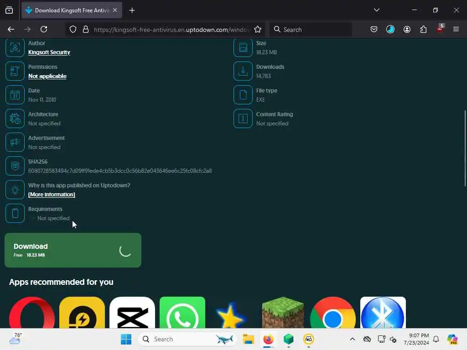This screenshot has height=350, width=467.
Task: Open the Minecraft grass block app
Action: pyautogui.click(x=283, y=313)
